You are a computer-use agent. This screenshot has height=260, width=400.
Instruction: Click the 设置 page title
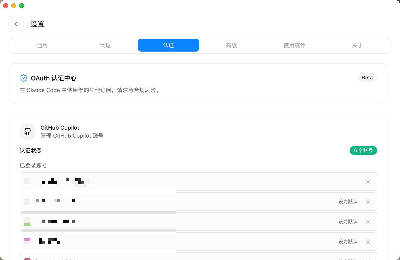pos(37,24)
